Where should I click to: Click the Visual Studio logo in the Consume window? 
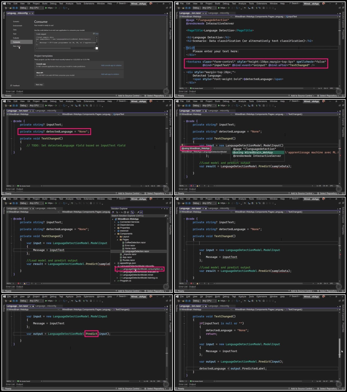4,4
